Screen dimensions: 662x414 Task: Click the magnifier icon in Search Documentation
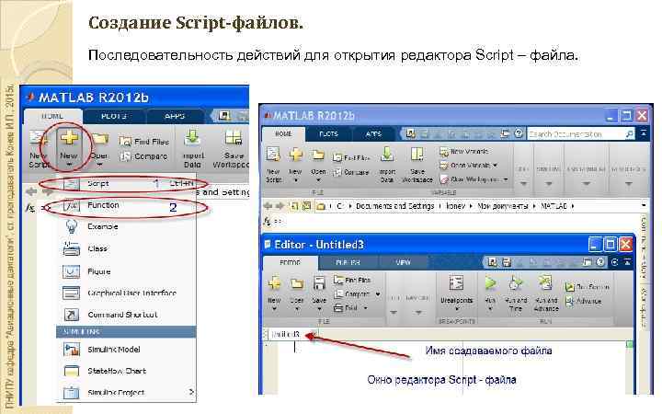[x=629, y=134]
